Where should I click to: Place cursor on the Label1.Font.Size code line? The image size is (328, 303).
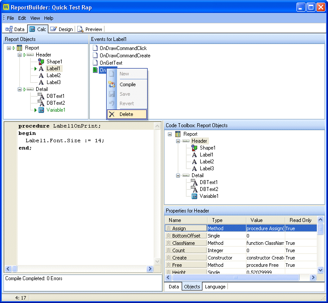point(65,141)
